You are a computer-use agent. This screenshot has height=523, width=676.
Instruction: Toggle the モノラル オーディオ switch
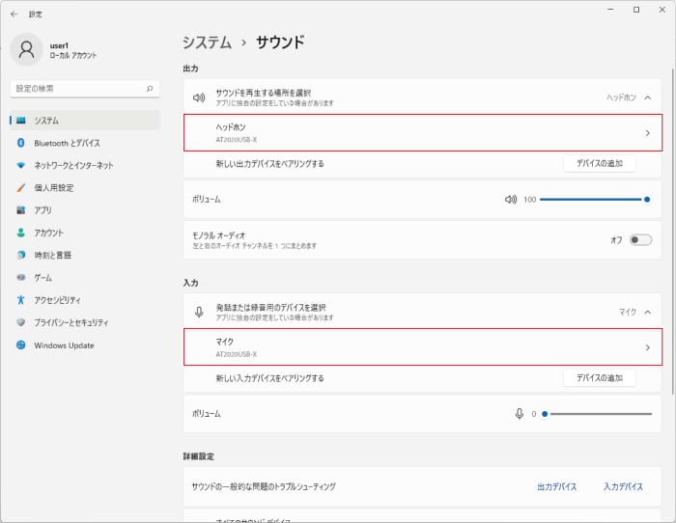(640, 240)
